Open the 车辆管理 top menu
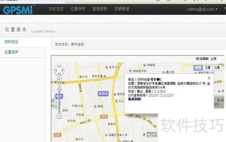The height and width of the screenshot is (142, 226). 121,9
